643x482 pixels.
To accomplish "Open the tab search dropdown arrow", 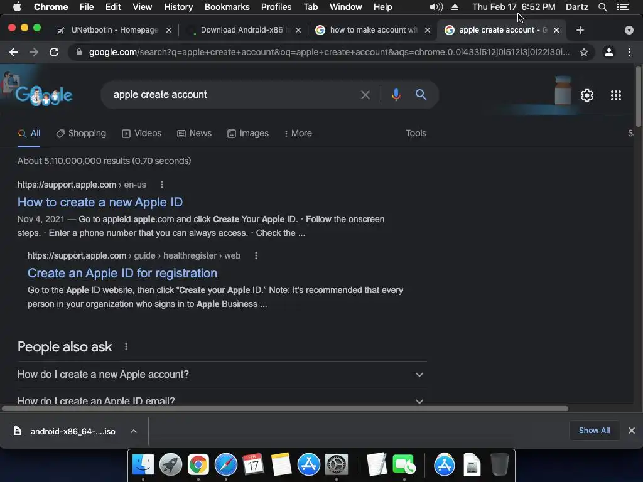I will click(629, 30).
